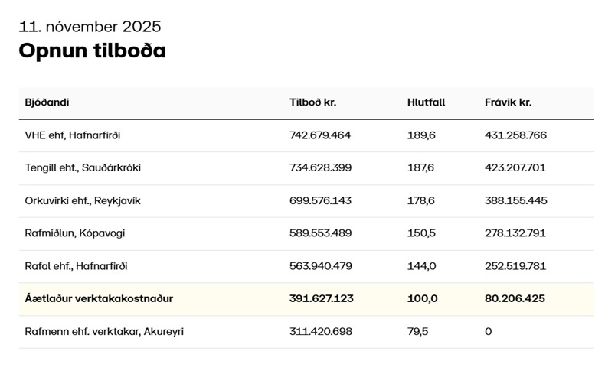Click the deviation value 80.206.425

coord(515,299)
